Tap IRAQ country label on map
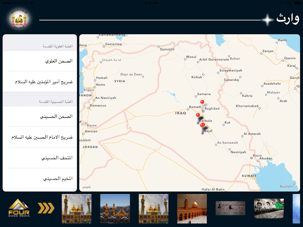 pos(180,113)
